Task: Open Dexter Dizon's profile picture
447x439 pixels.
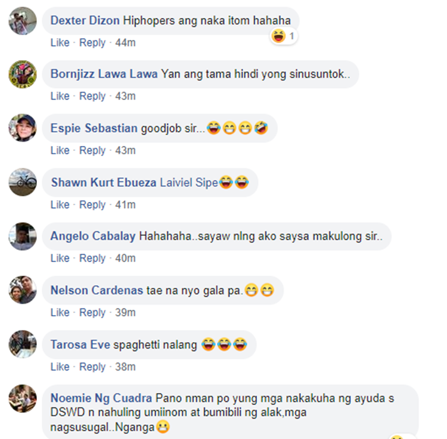Action: (23, 21)
